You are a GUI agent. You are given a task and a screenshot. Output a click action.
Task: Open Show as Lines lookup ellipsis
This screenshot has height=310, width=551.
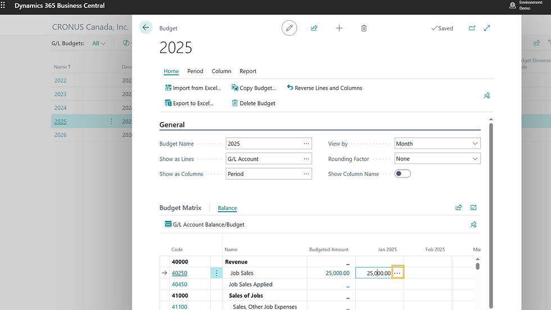click(306, 159)
